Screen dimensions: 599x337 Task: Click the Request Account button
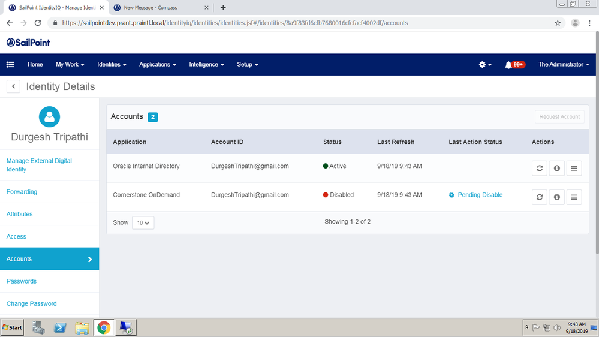(x=560, y=117)
